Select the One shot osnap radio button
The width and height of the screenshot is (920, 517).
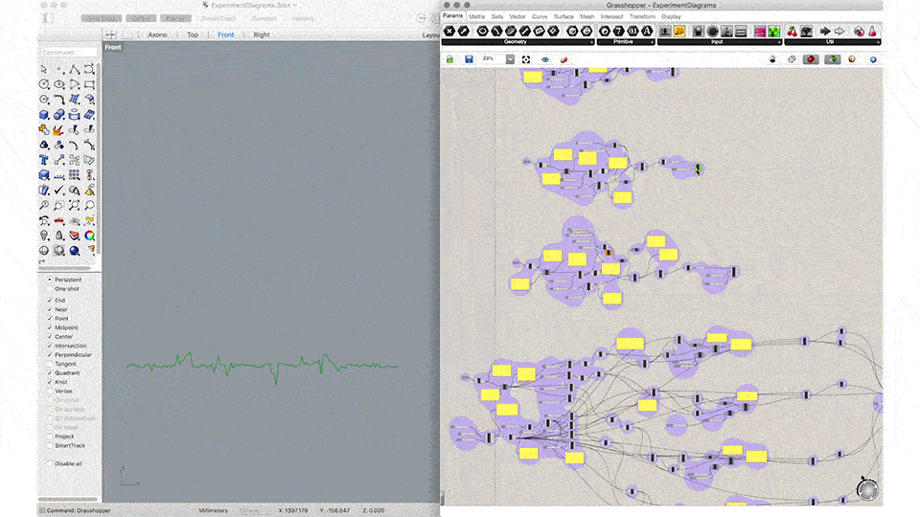coord(50,289)
